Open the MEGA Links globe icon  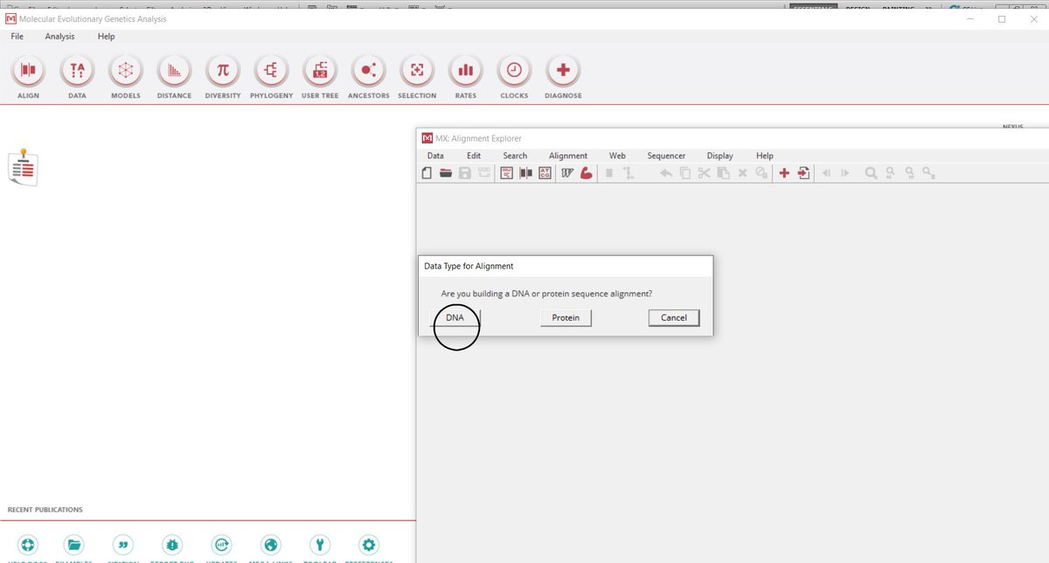click(x=271, y=545)
